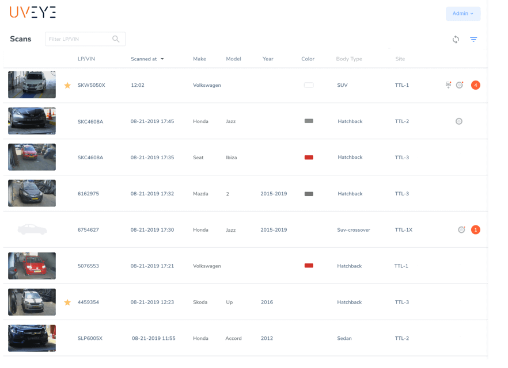Image resolution: width=508 pixels, height=368 pixels.
Task: Select plate SKC4608A scanned at 17:35
Action: click(90, 158)
